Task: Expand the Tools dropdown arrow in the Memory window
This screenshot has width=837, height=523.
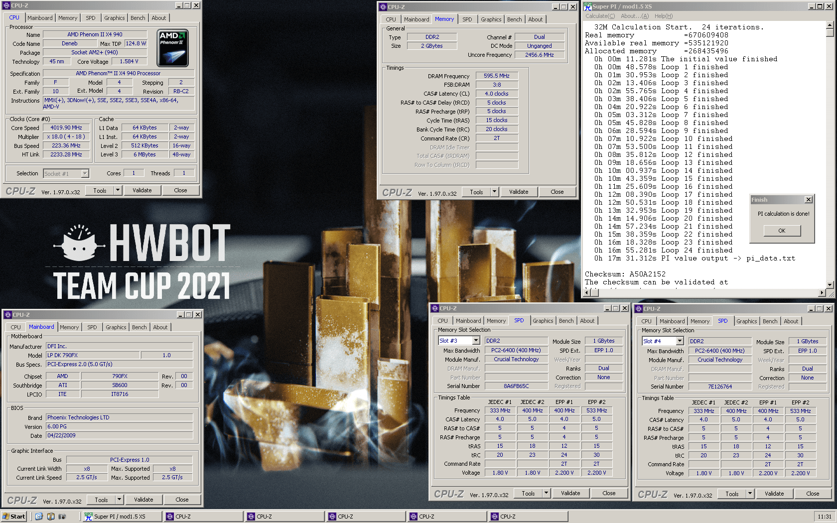Action: coord(494,192)
